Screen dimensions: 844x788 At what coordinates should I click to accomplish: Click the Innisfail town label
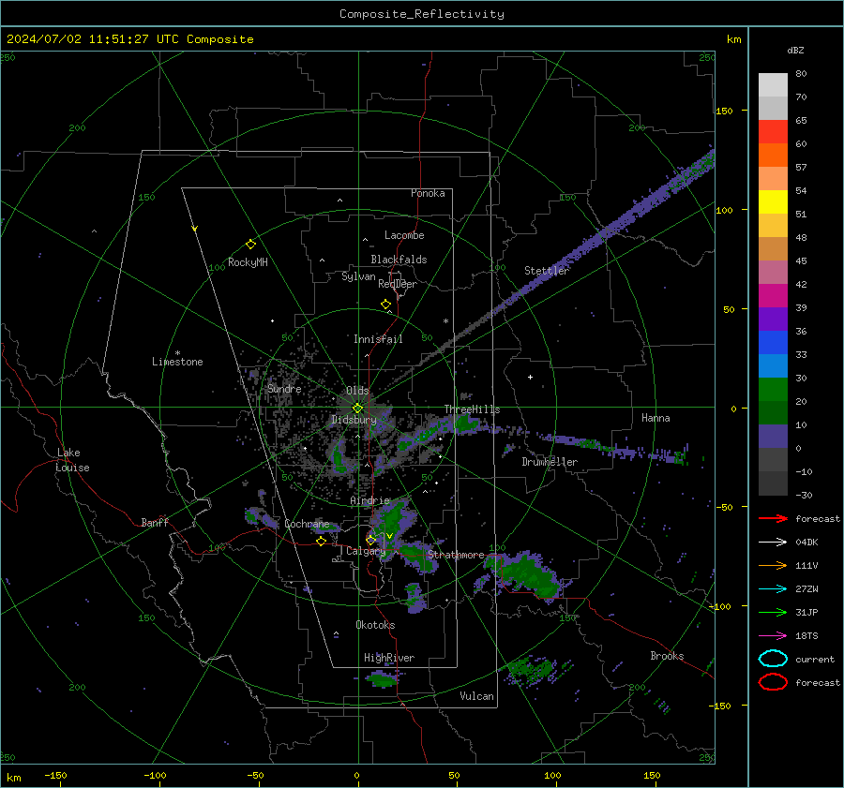[x=378, y=339]
